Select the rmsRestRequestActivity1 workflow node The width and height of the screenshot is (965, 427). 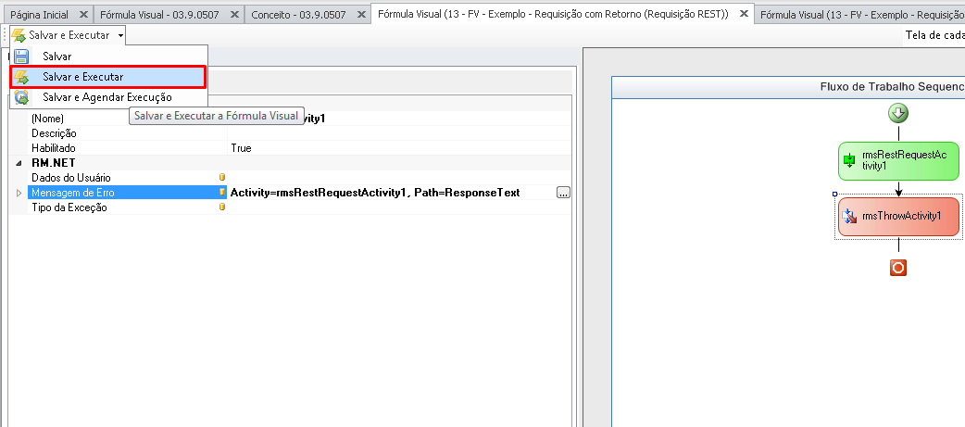click(x=898, y=161)
